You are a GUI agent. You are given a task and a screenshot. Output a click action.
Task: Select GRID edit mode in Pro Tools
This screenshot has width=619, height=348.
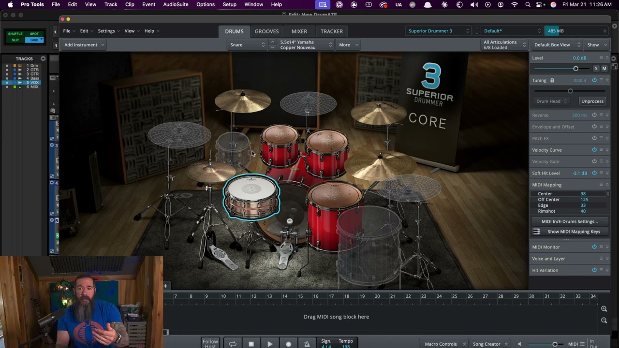(34, 40)
